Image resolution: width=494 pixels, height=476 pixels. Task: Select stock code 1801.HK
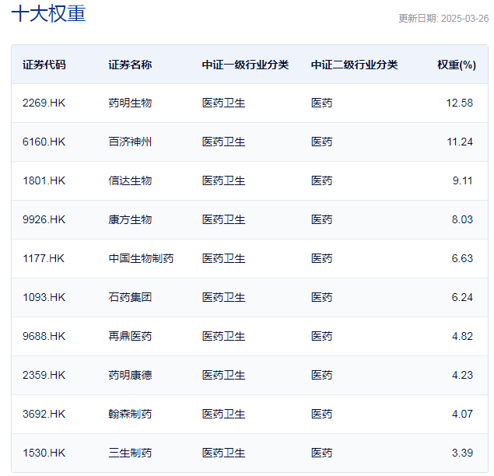coord(44,180)
